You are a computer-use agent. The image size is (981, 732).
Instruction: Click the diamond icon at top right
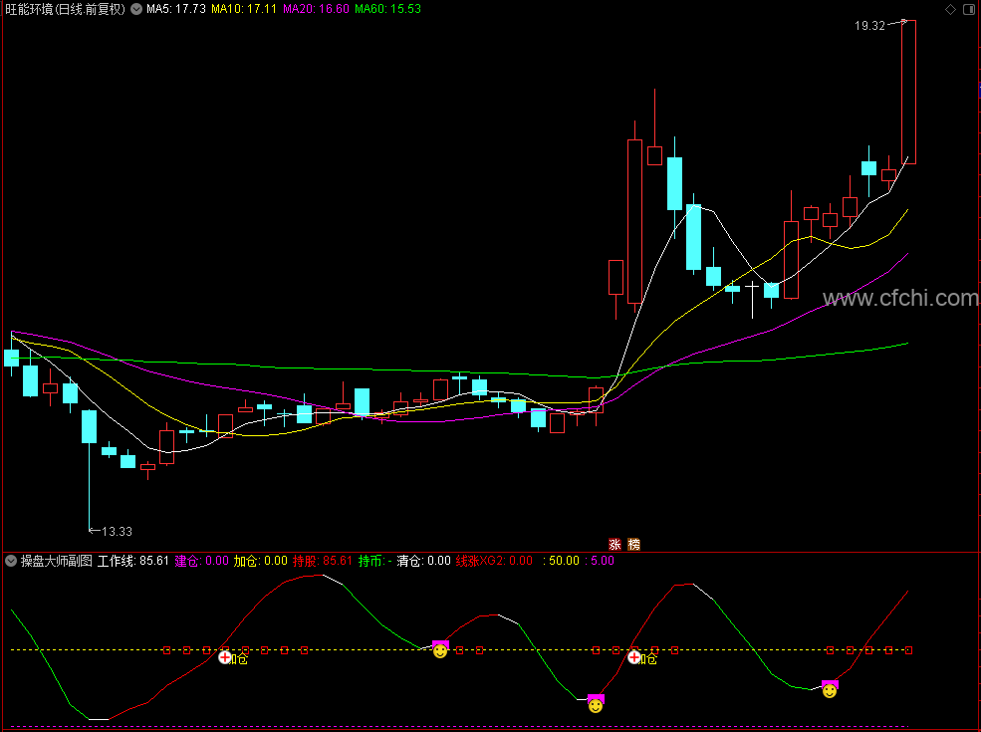click(950, 9)
